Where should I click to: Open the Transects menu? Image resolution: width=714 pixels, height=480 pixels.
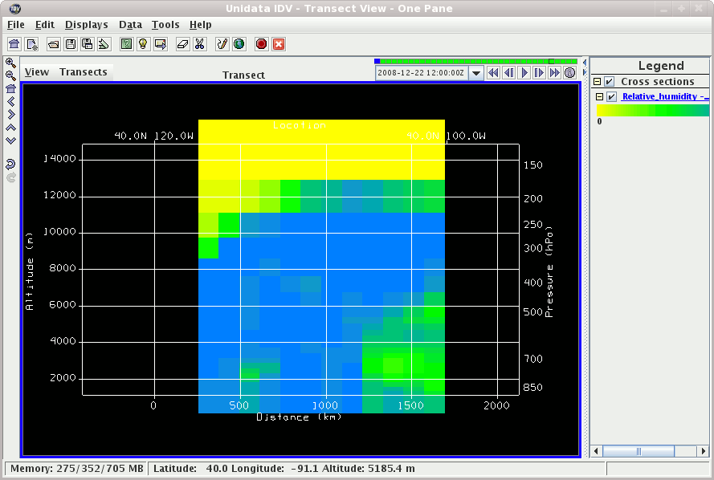(83, 72)
